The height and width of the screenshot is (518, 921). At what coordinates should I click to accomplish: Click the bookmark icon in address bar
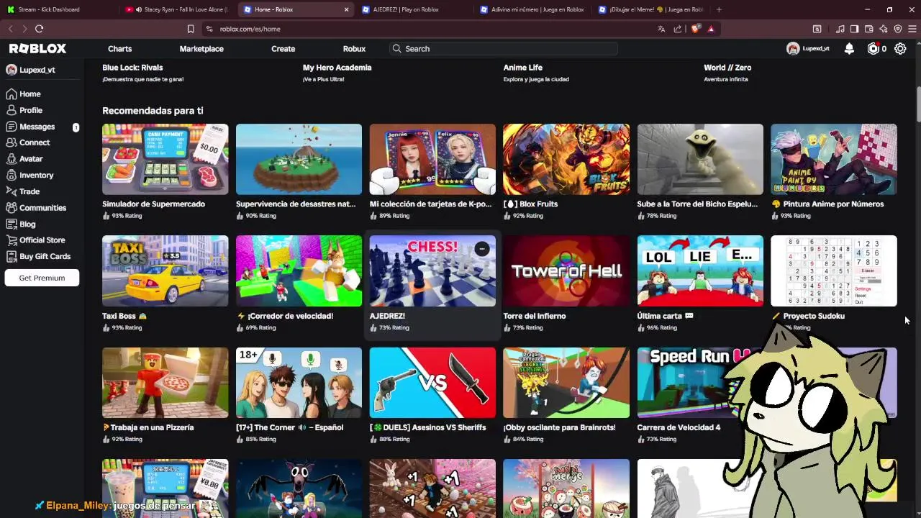tap(191, 29)
